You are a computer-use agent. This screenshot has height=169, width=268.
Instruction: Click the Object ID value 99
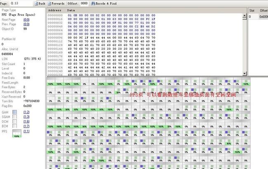click(25, 29)
